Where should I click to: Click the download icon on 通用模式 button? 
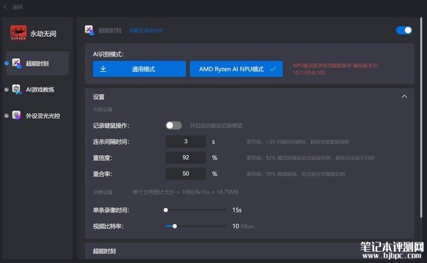(x=103, y=69)
